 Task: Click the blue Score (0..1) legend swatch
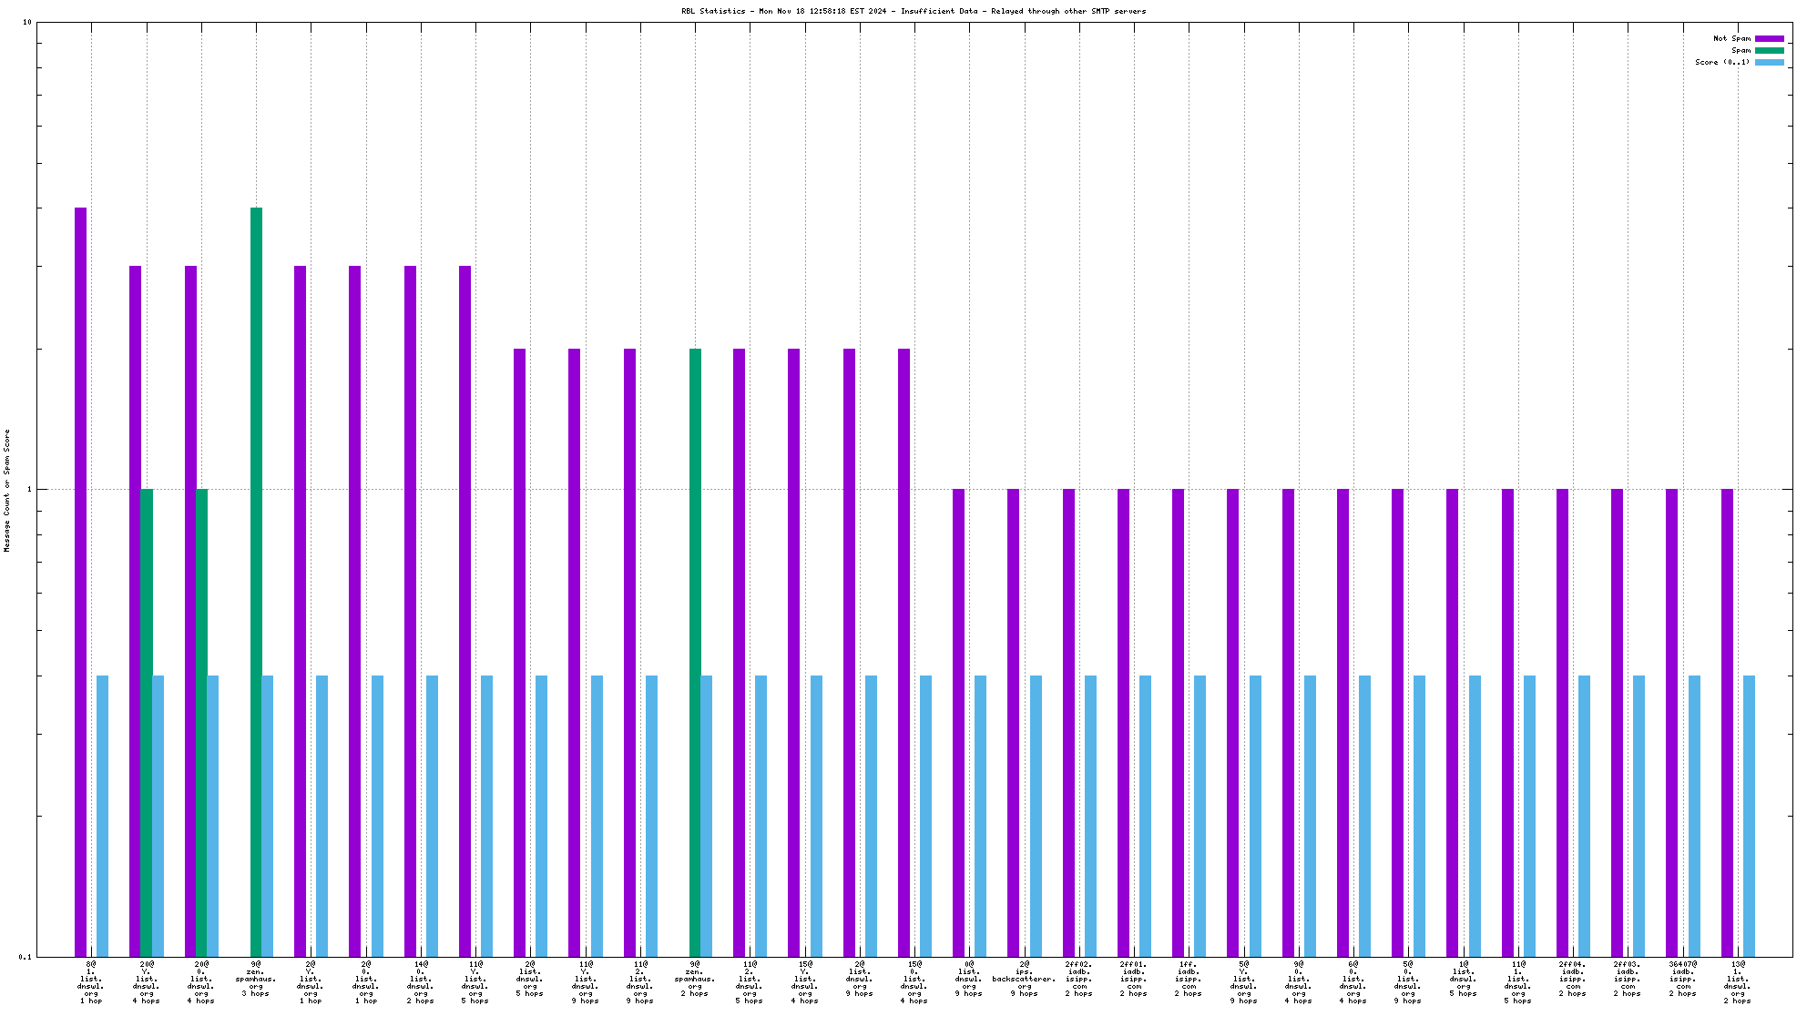click(1769, 62)
